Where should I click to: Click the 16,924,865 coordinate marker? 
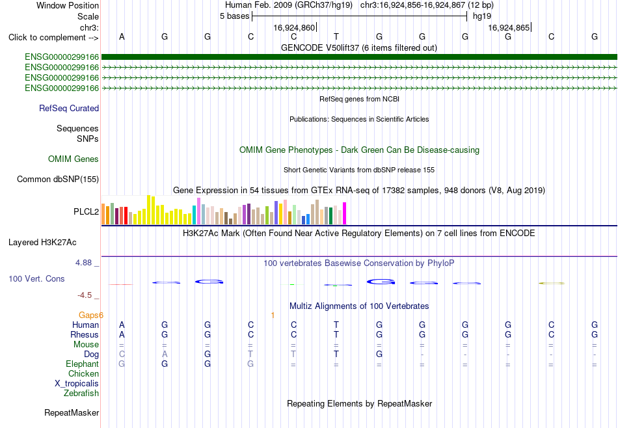tap(509, 27)
